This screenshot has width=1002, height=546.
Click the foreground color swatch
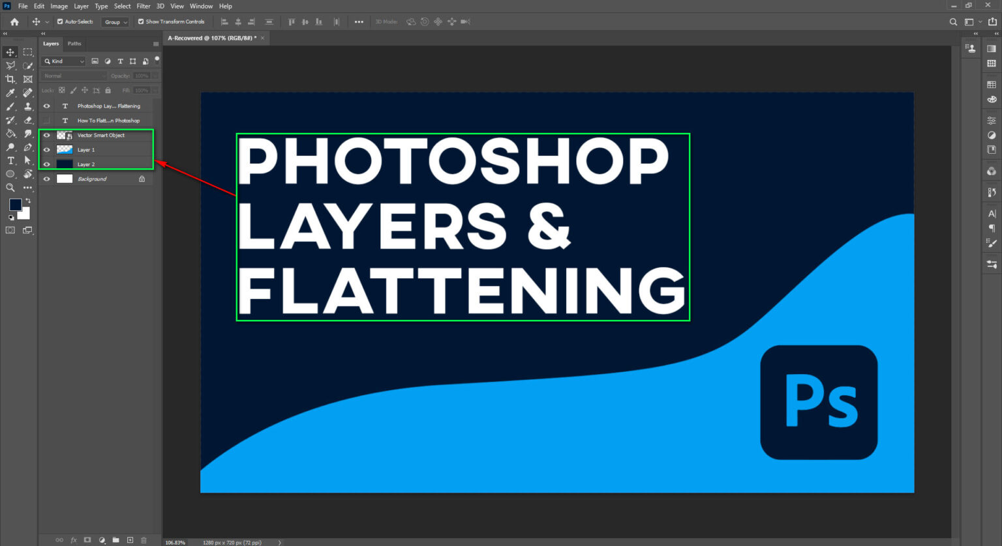coord(15,205)
